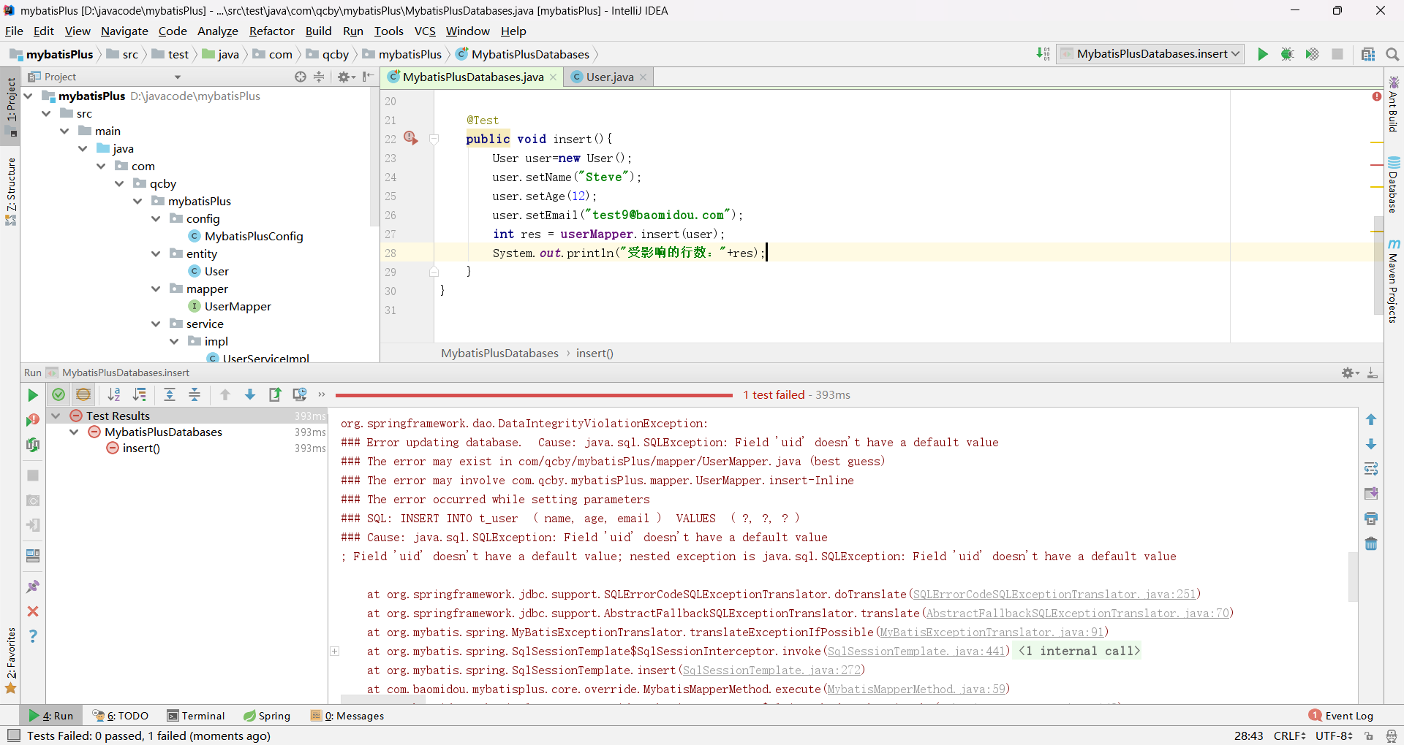Screen dimensions: 1404x745
Task: Open SQLErrorCodeSQLExceptionTranslator.java:251 link
Action: (1054, 595)
